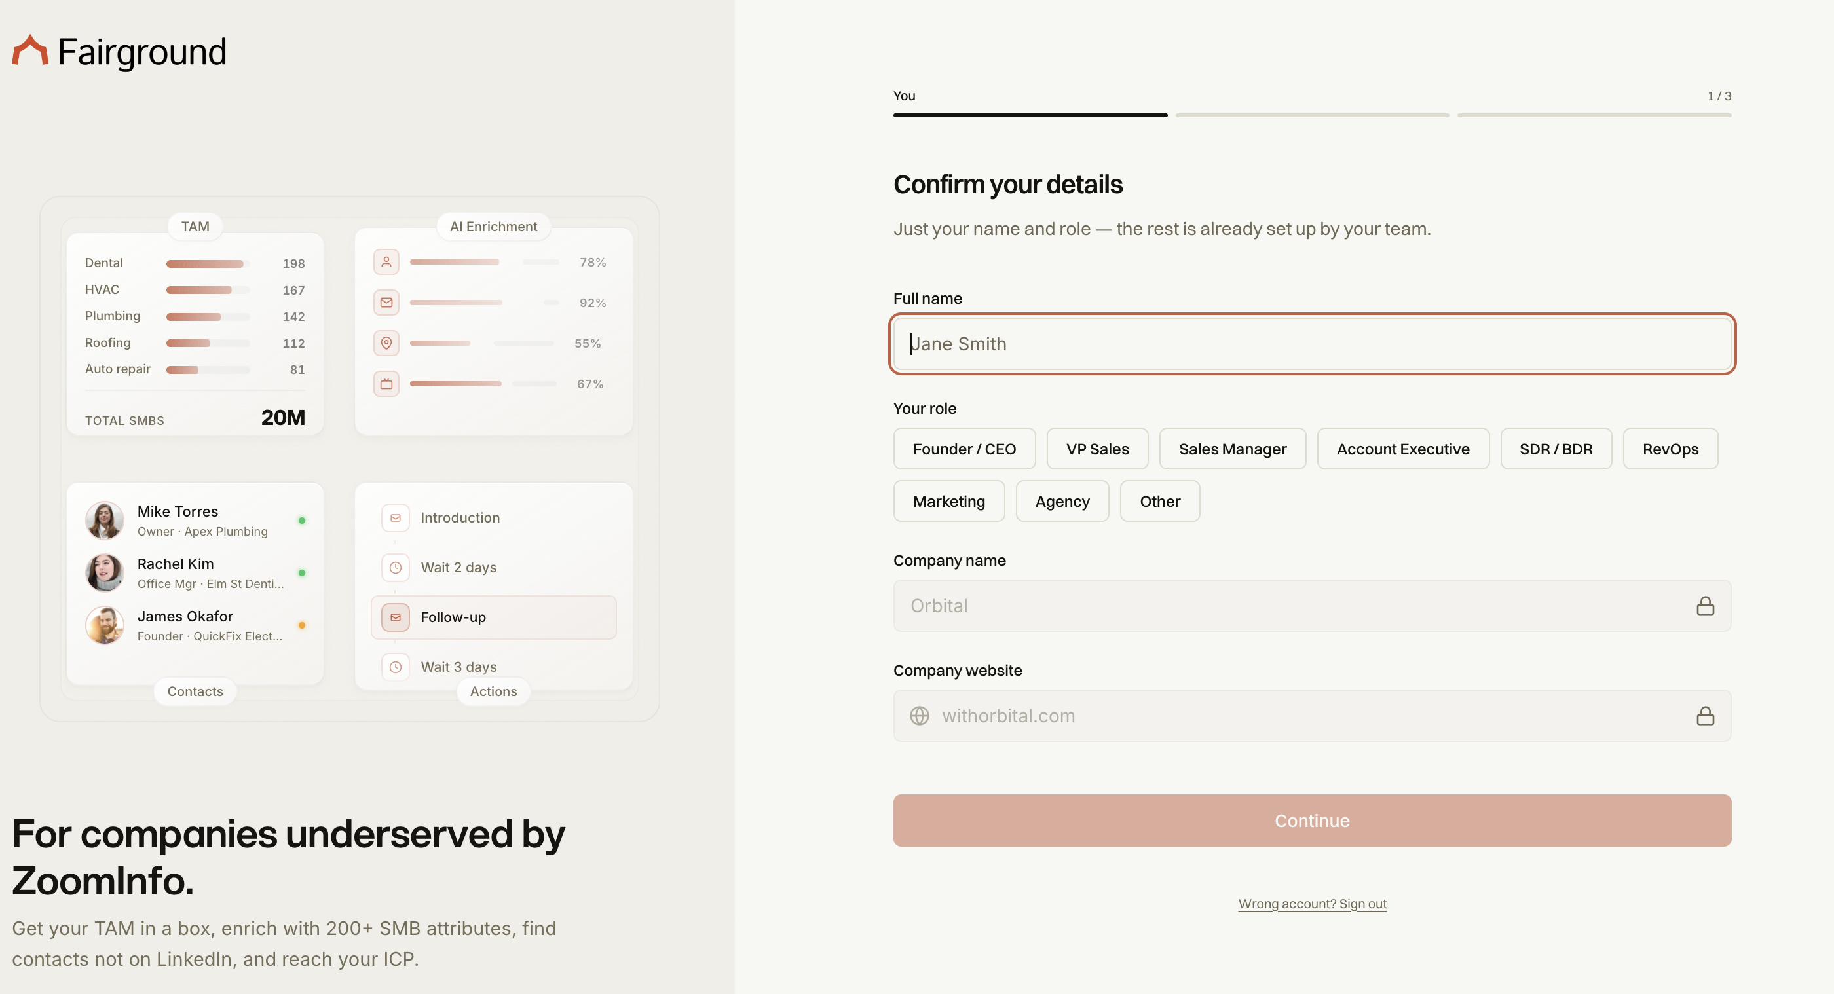1834x994 pixels.
Task: Click the clock icon beside Wait 2 days
Action: [395, 568]
